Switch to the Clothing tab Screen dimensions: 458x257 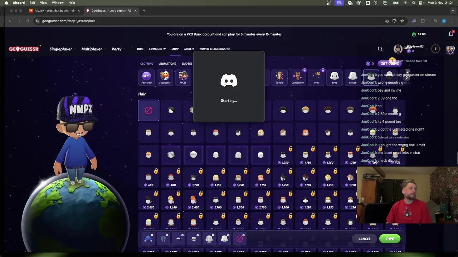coord(147,64)
